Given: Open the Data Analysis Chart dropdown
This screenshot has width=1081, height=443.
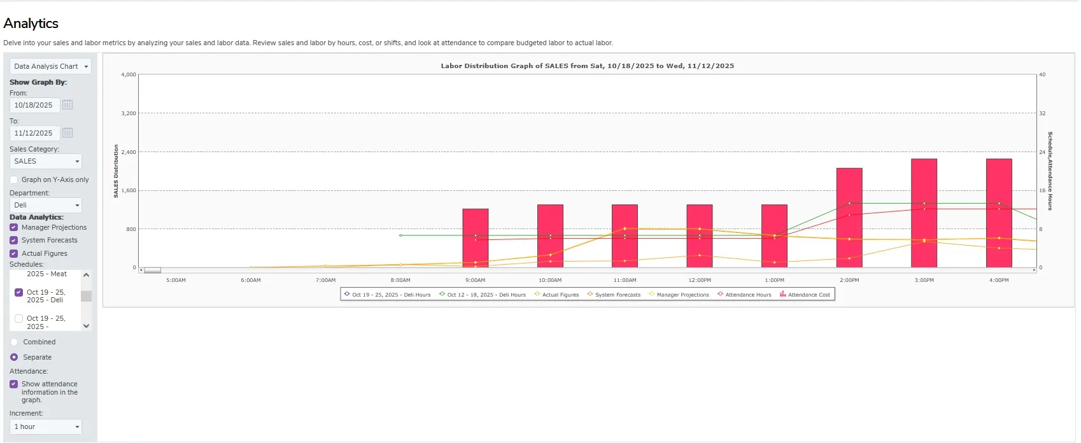Looking at the screenshot, I should coord(50,66).
